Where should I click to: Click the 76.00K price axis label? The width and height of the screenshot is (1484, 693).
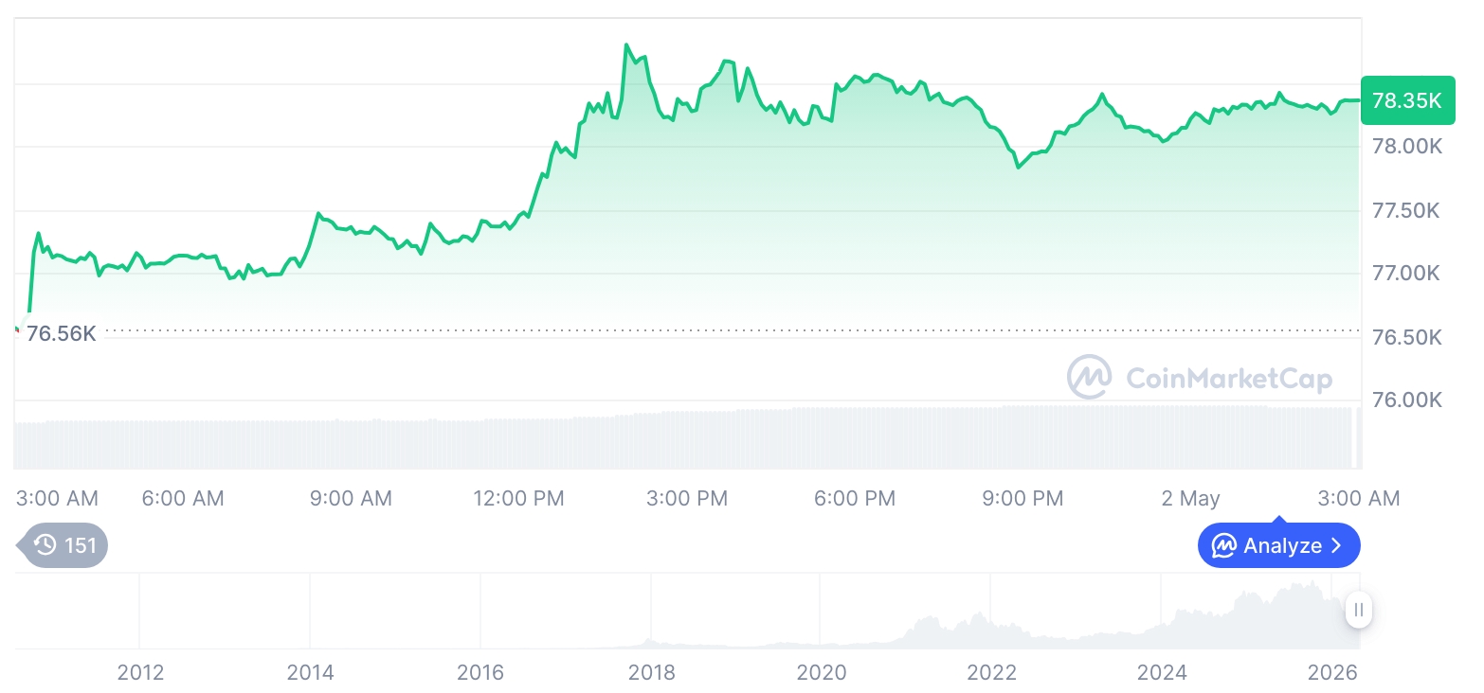1407,400
